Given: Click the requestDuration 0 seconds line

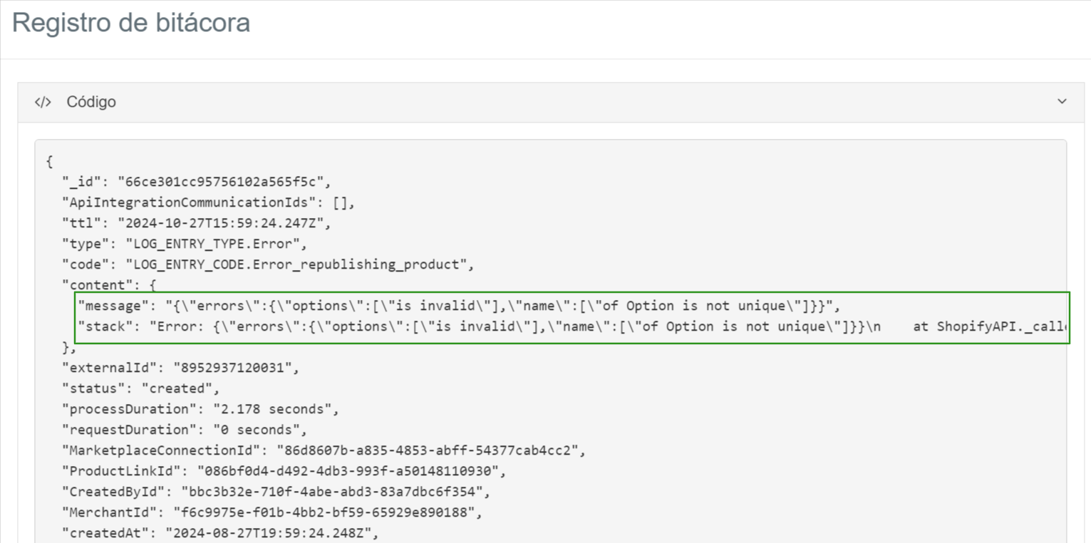Looking at the screenshot, I should tap(183, 430).
